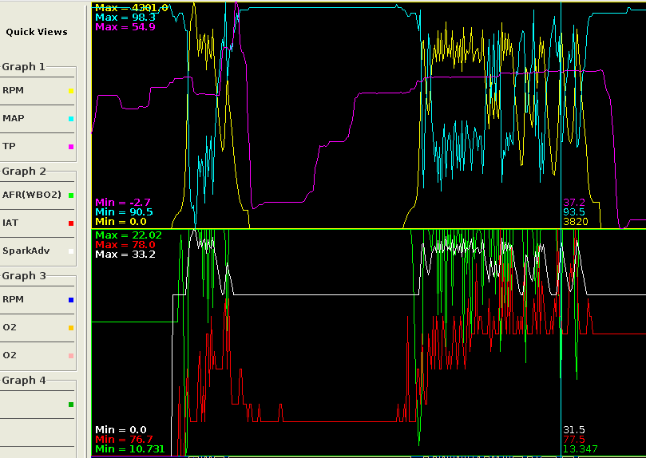Click the orange O2 color swatch
This screenshot has width=646, height=458.
[71, 328]
